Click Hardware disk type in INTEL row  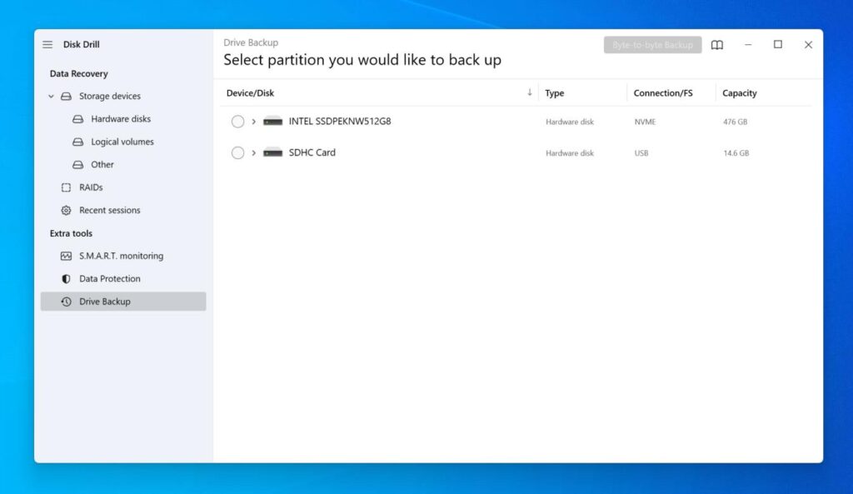click(x=570, y=122)
